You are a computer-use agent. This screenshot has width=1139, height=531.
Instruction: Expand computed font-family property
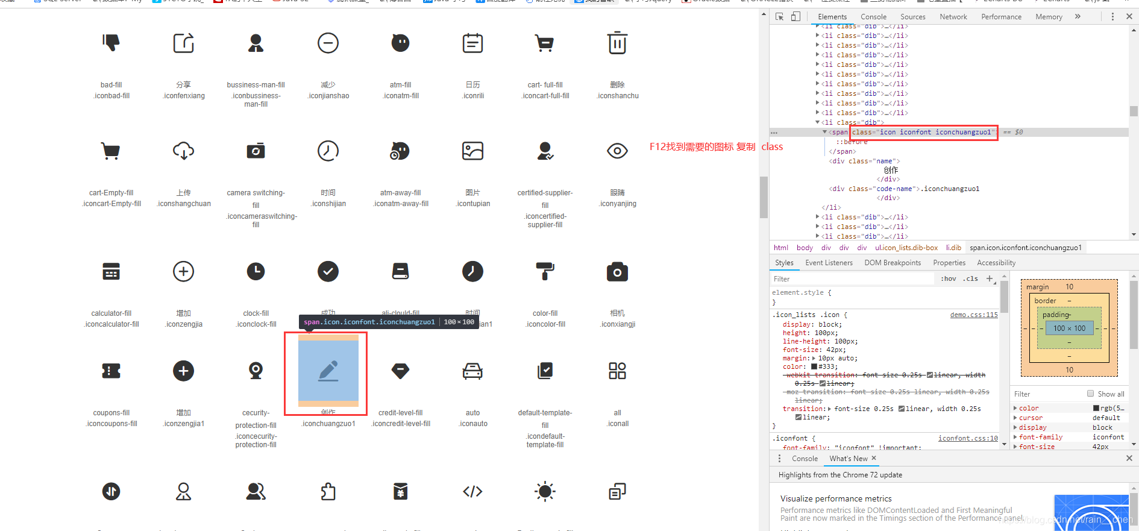click(x=1015, y=437)
